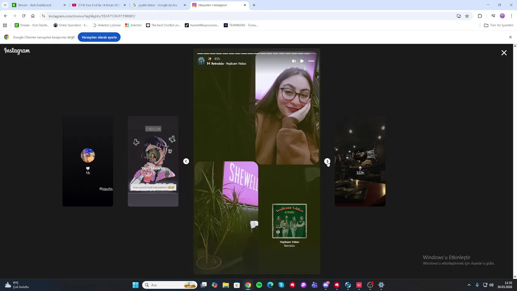
Task: Open the apps grid in bookmarks bar
Action: [x=5, y=25]
